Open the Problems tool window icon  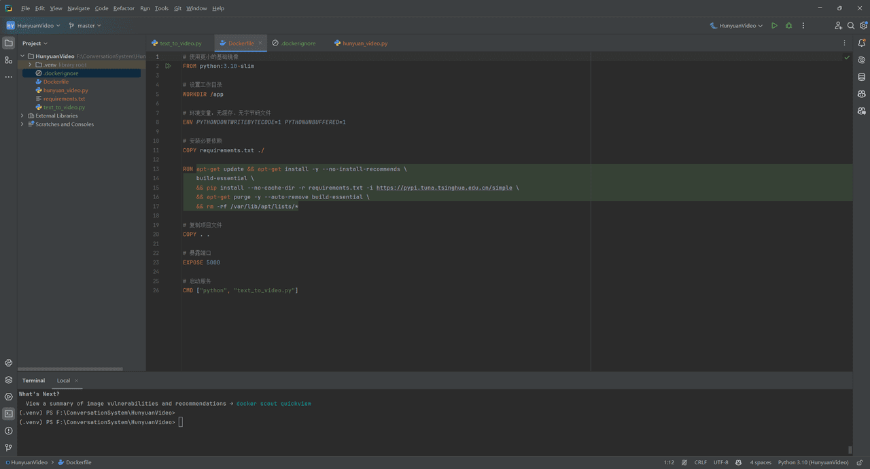9,431
